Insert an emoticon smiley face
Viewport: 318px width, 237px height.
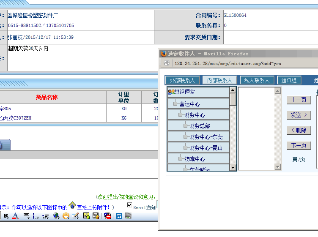tap(66, 216)
